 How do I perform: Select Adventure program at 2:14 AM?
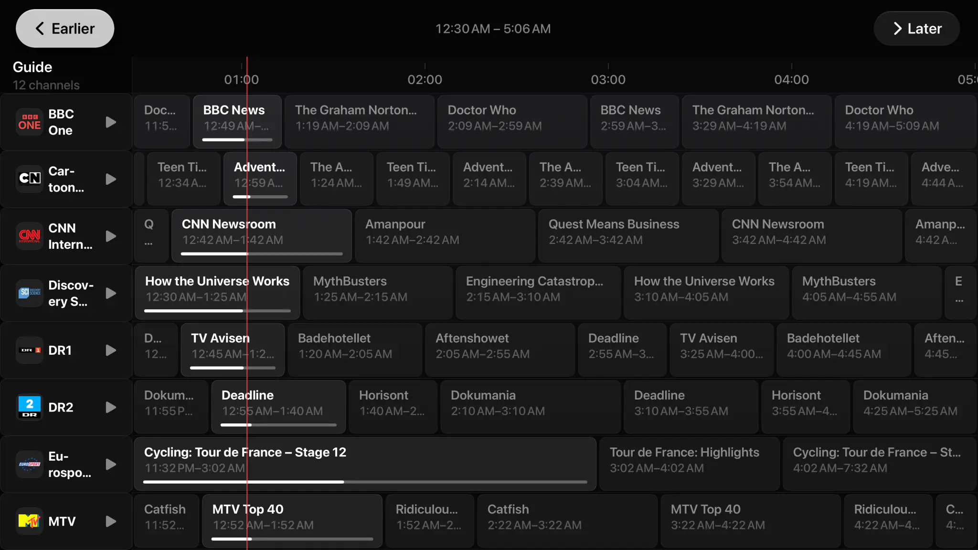(x=489, y=179)
